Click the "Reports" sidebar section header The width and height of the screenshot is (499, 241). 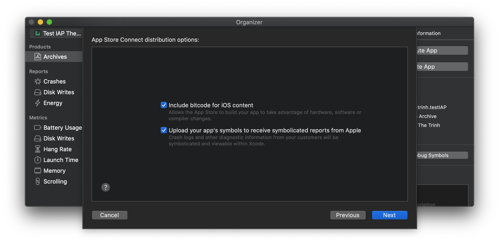point(38,71)
